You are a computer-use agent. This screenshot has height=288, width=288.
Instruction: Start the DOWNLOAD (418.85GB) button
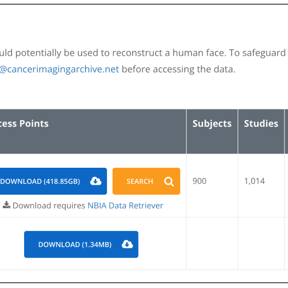click(53, 181)
